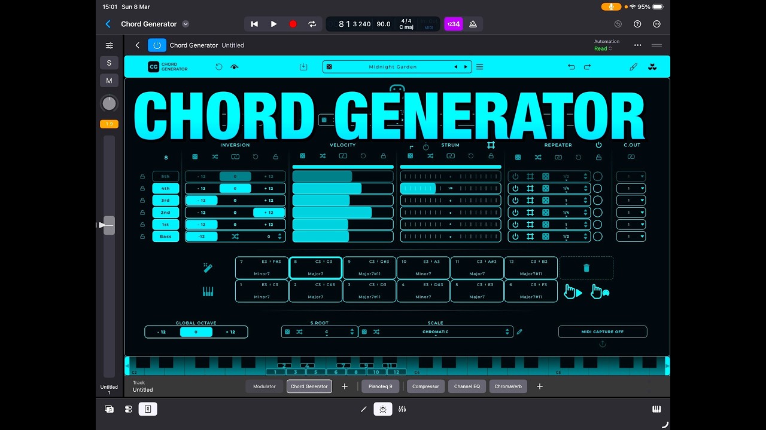Click the save preset download icon
This screenshot has width=766, height=430.
(303, 67)
